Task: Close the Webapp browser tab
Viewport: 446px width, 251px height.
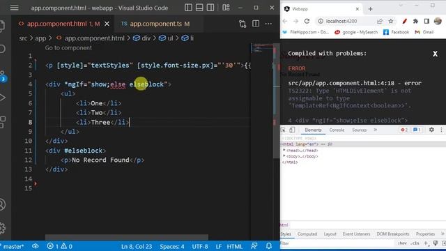Action: point(357,9)
